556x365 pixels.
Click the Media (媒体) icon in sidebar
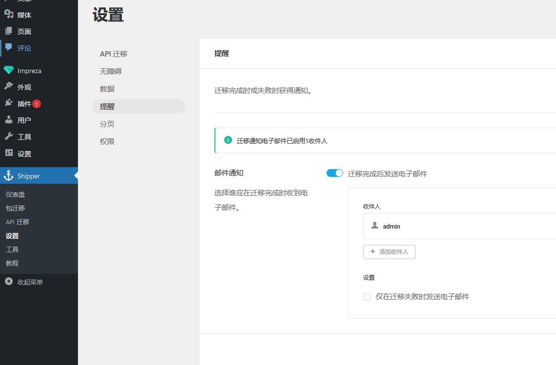point(9,15)
